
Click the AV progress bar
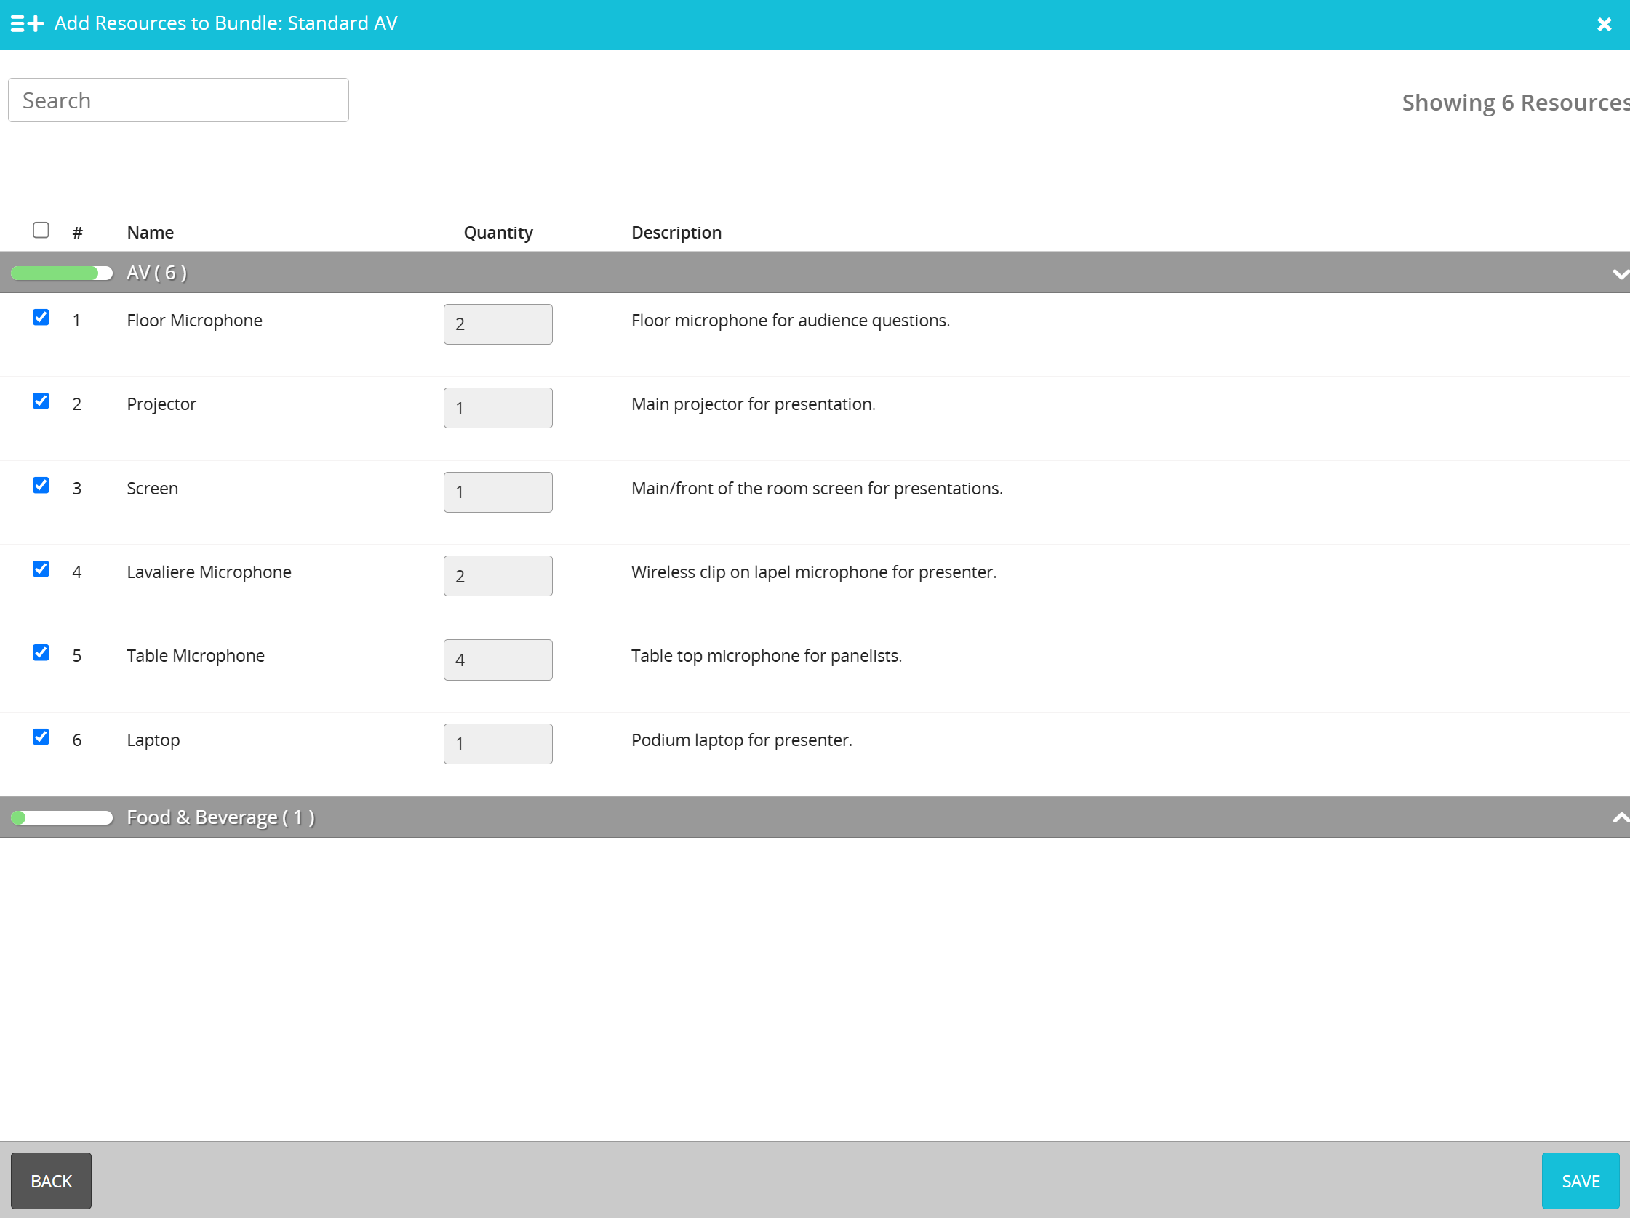pyautogui.click(x=62, y=273)
